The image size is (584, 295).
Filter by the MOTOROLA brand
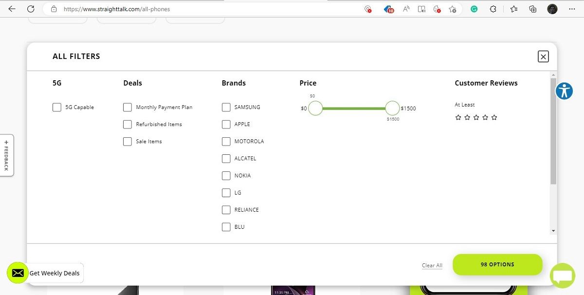pos(226,141)
